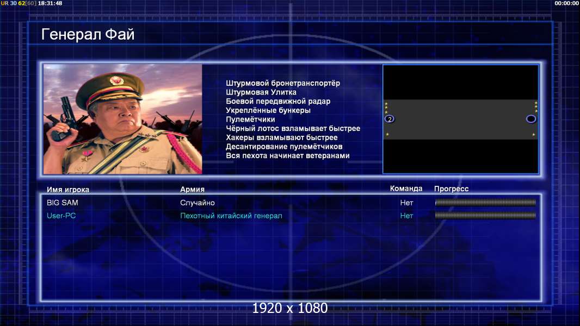The image size is (580, 326).
Task: Click "Штурмовой бронетранспортёр" in the unit list
Action: point(283,83)
